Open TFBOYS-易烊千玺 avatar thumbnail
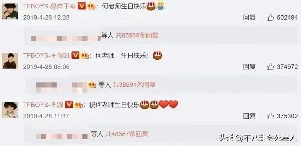This screenshot has height=146, width=301. click(x=10, y=11)
